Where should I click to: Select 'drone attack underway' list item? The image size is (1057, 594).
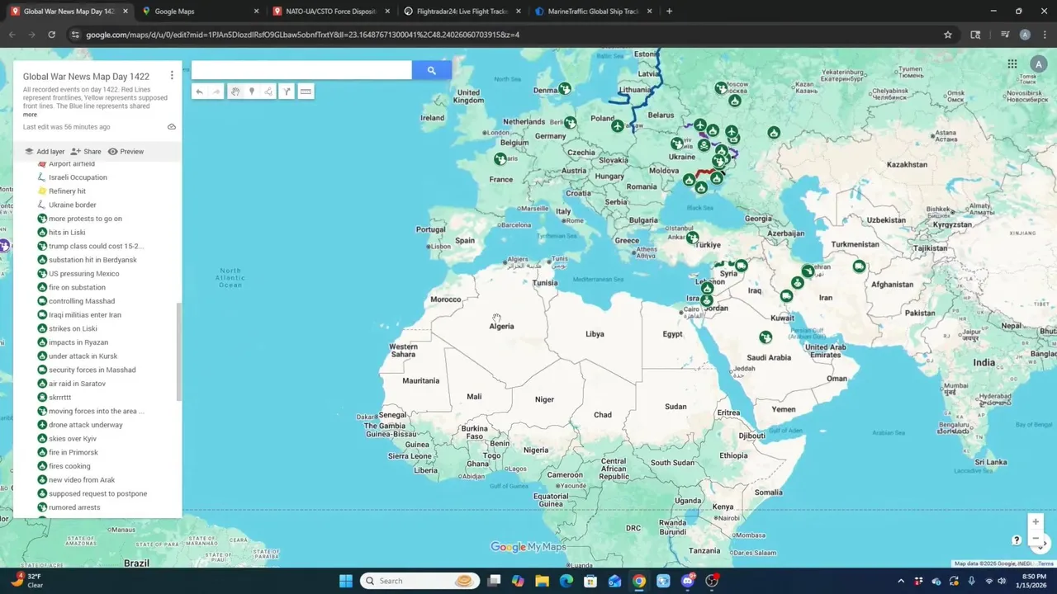coord(85,425)
